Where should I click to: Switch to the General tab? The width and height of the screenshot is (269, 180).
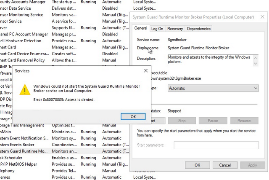click(x=141, y=28)
